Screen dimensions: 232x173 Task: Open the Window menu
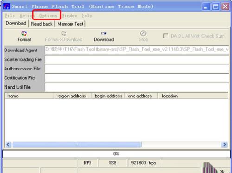pyautogui.click(x=70, y=16)
